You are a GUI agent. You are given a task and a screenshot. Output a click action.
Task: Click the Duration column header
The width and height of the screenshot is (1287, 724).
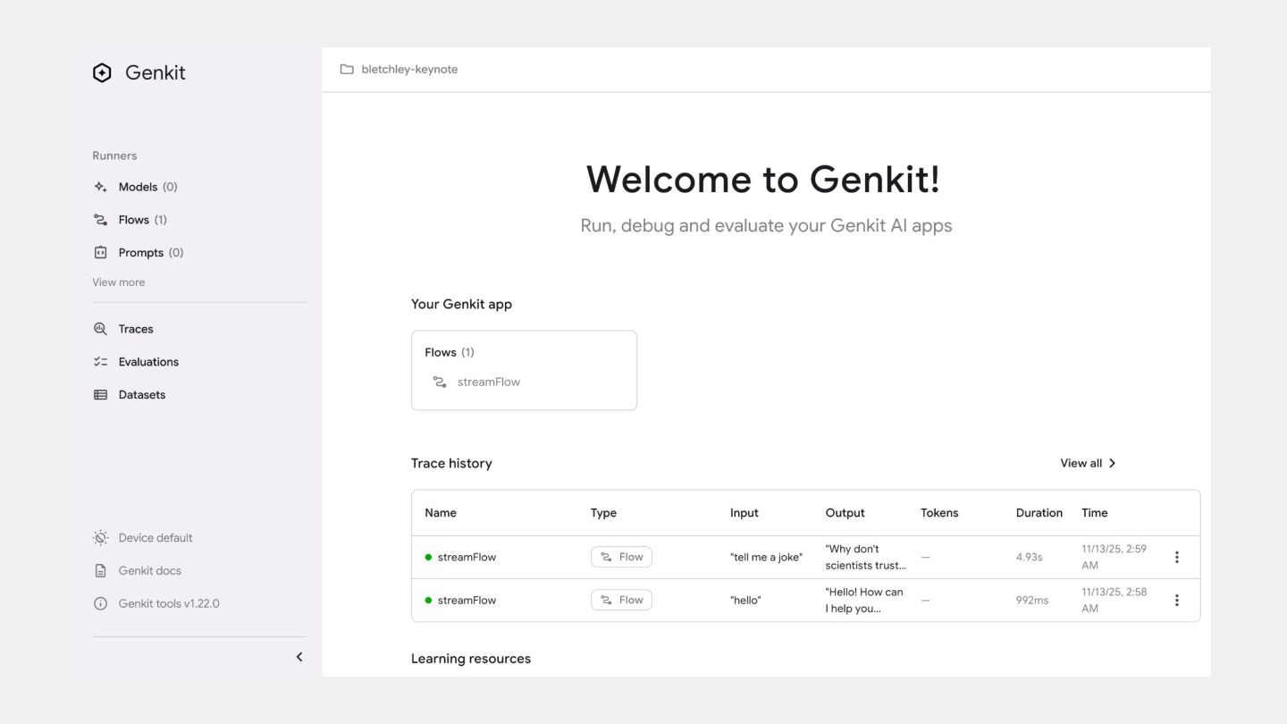click(1039, 513)
